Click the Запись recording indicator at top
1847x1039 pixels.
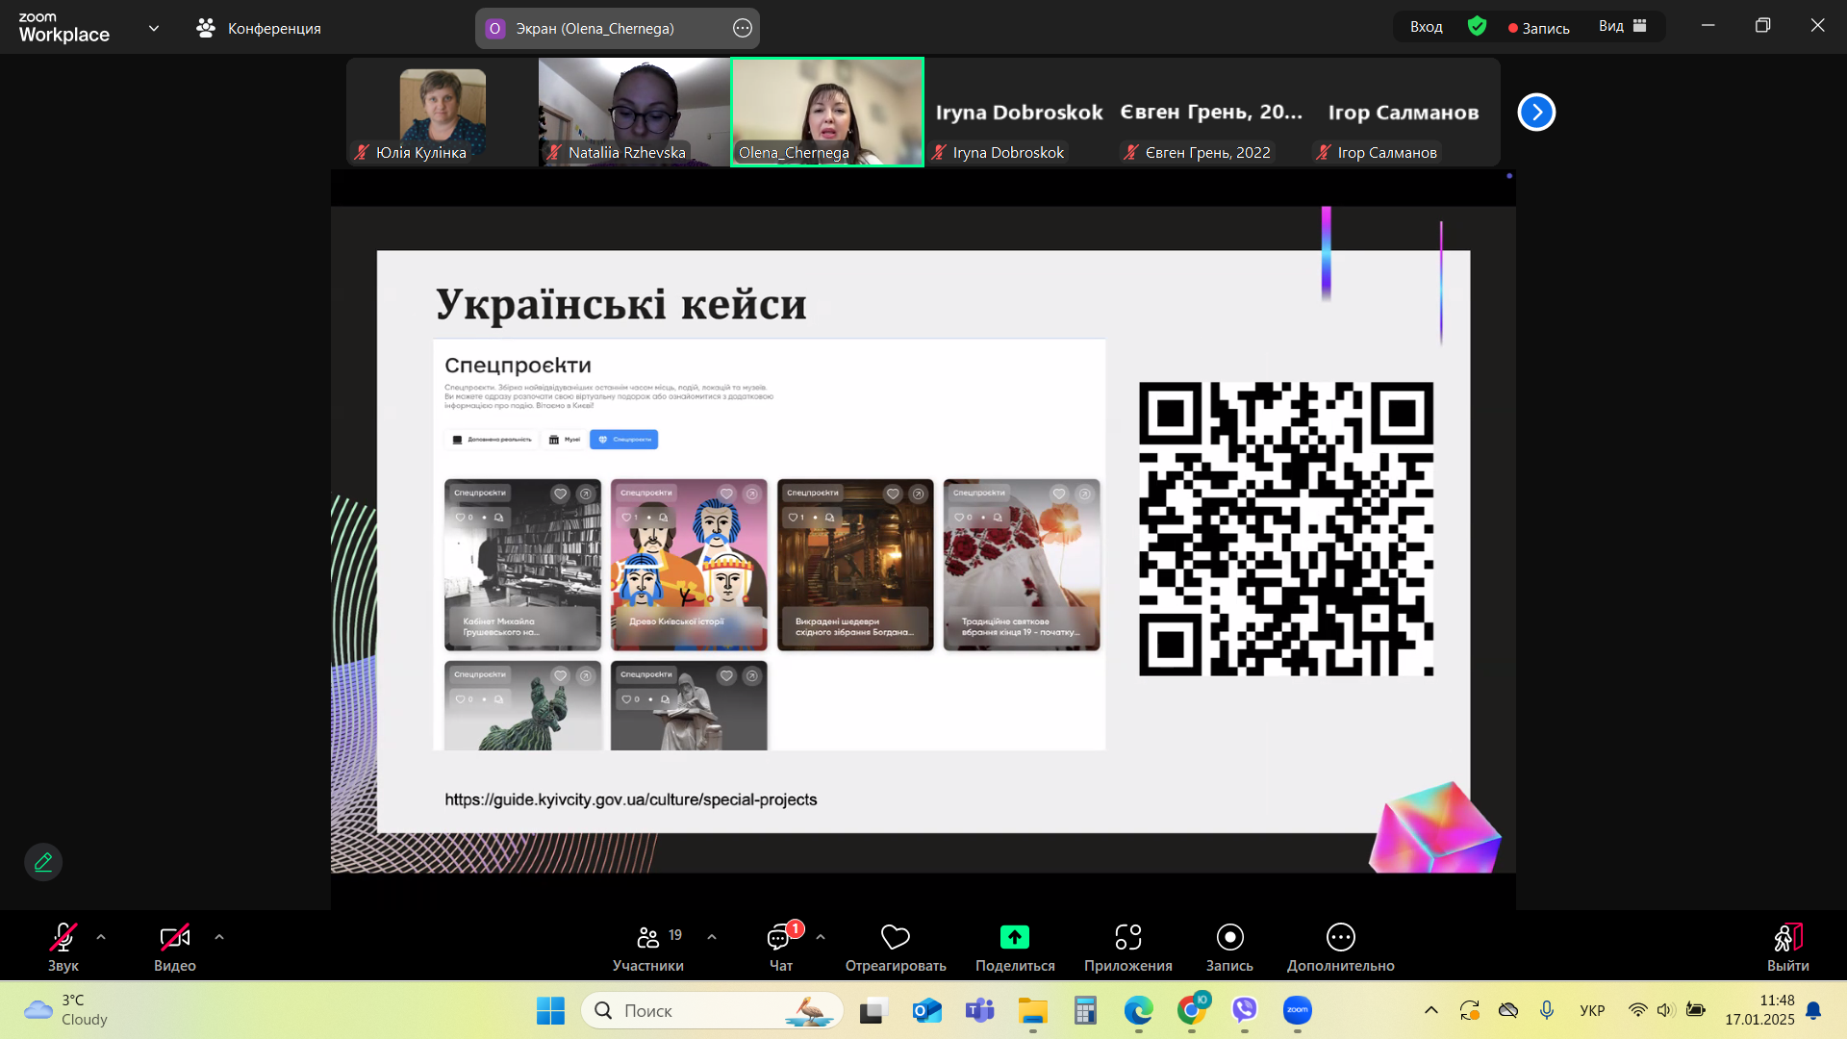pyautogui.click(x=1539, y=28)
